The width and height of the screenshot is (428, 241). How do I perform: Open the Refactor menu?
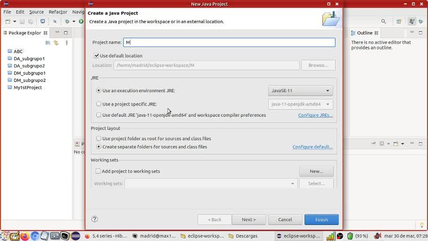coord(58,12)
